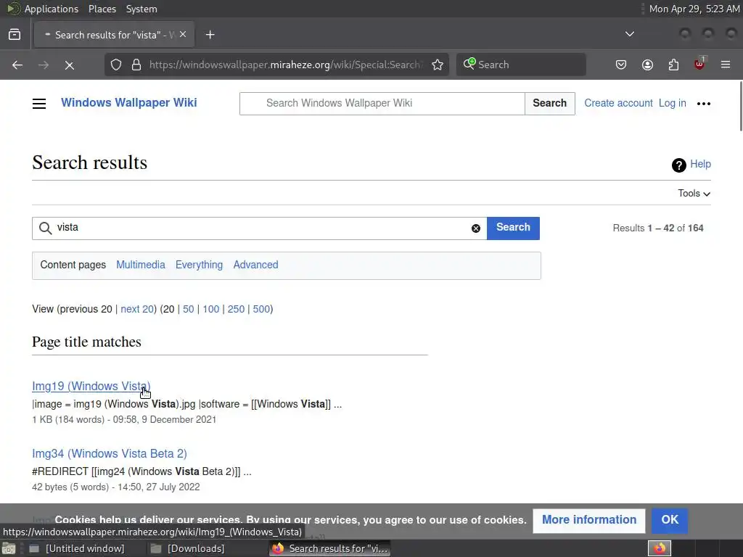This screenshot has height=557, width=743.
Task: Click the Firefox tray icon
Action: (659, 548)
